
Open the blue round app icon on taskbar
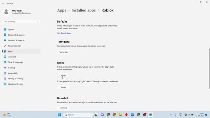coord(132,115)
